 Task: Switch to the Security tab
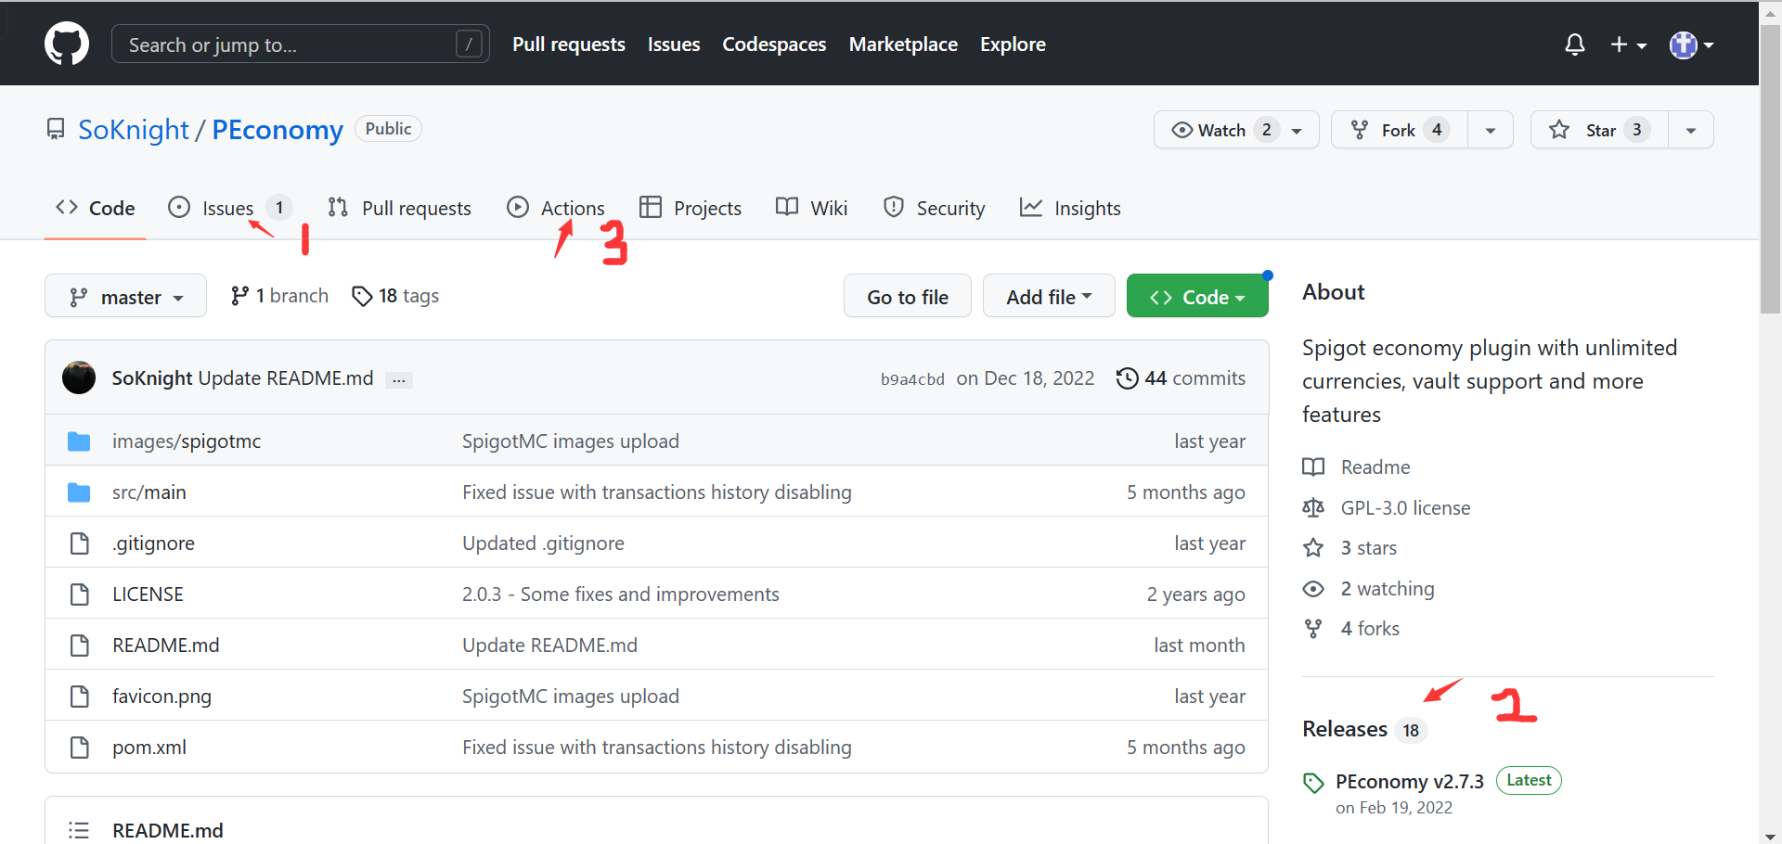pyautogui.click(x=934, y=208)
